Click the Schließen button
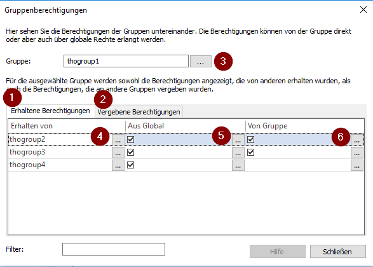This screenshot has width=373, height=267. click(x=338, y=252)
